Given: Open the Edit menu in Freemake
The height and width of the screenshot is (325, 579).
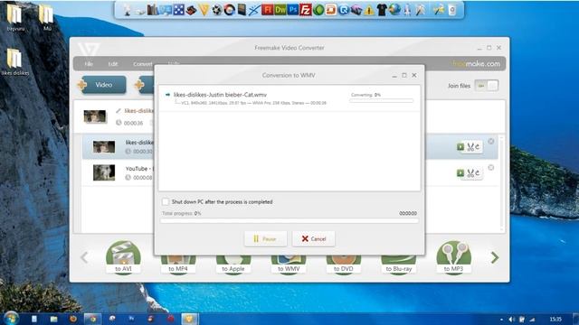Looking at the screenshot, I should (x=113, y=64).
